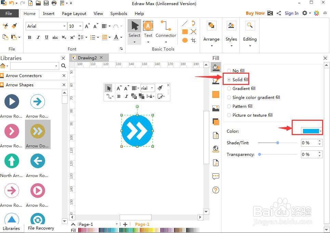Open the Editing menu button
The image size is (330, 233).
(x=250, y=33)
